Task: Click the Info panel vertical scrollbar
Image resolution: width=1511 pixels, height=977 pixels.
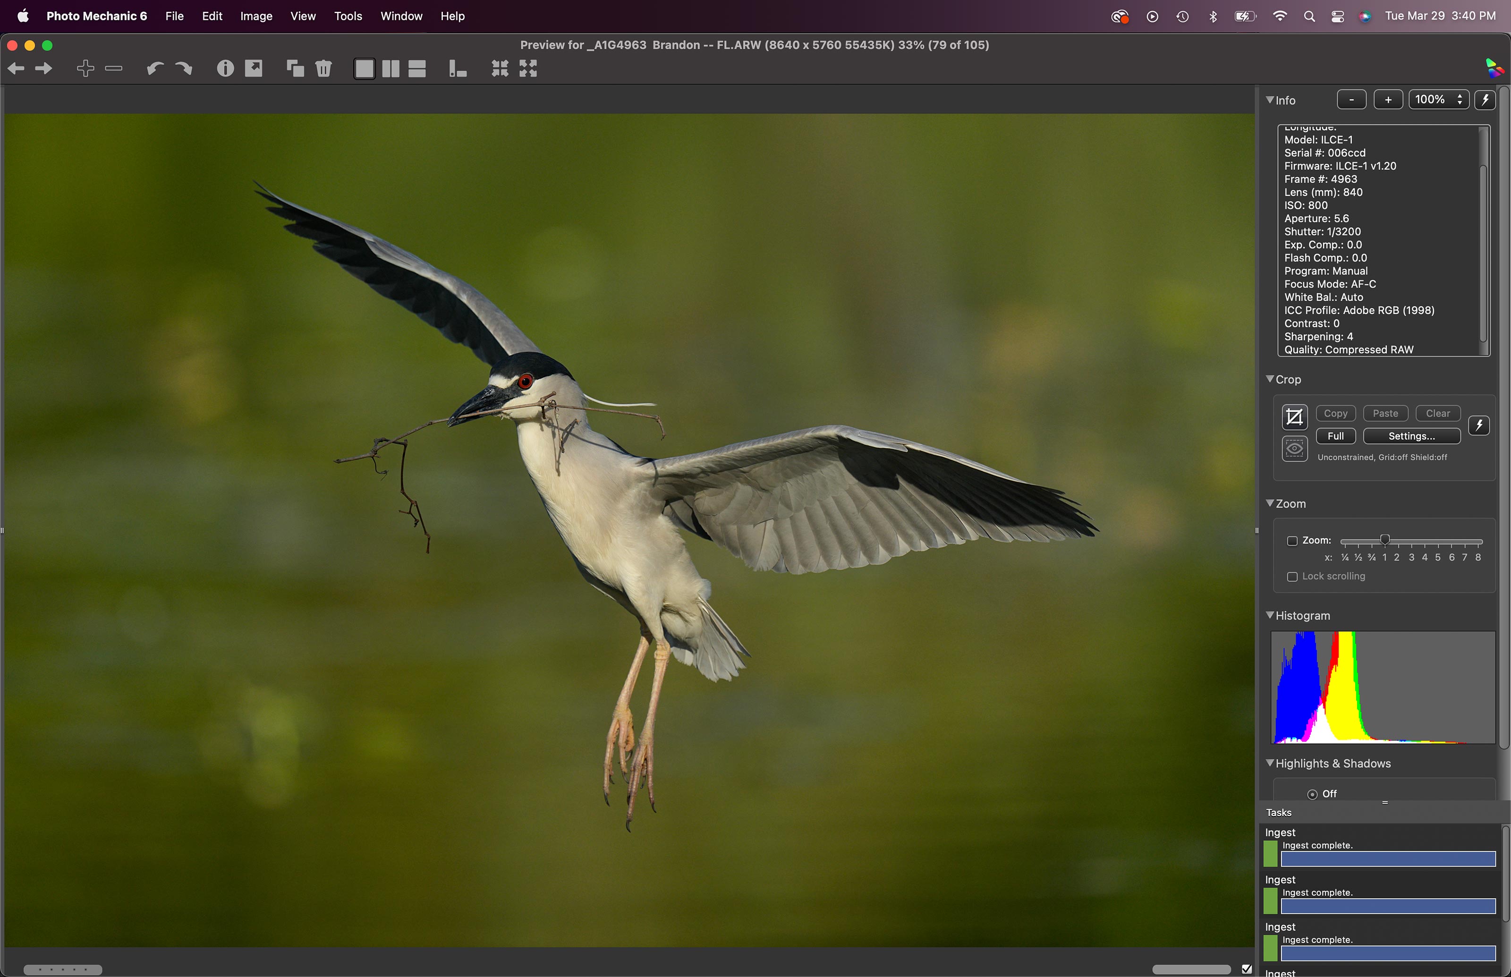Action: [x=1484, y=254]
